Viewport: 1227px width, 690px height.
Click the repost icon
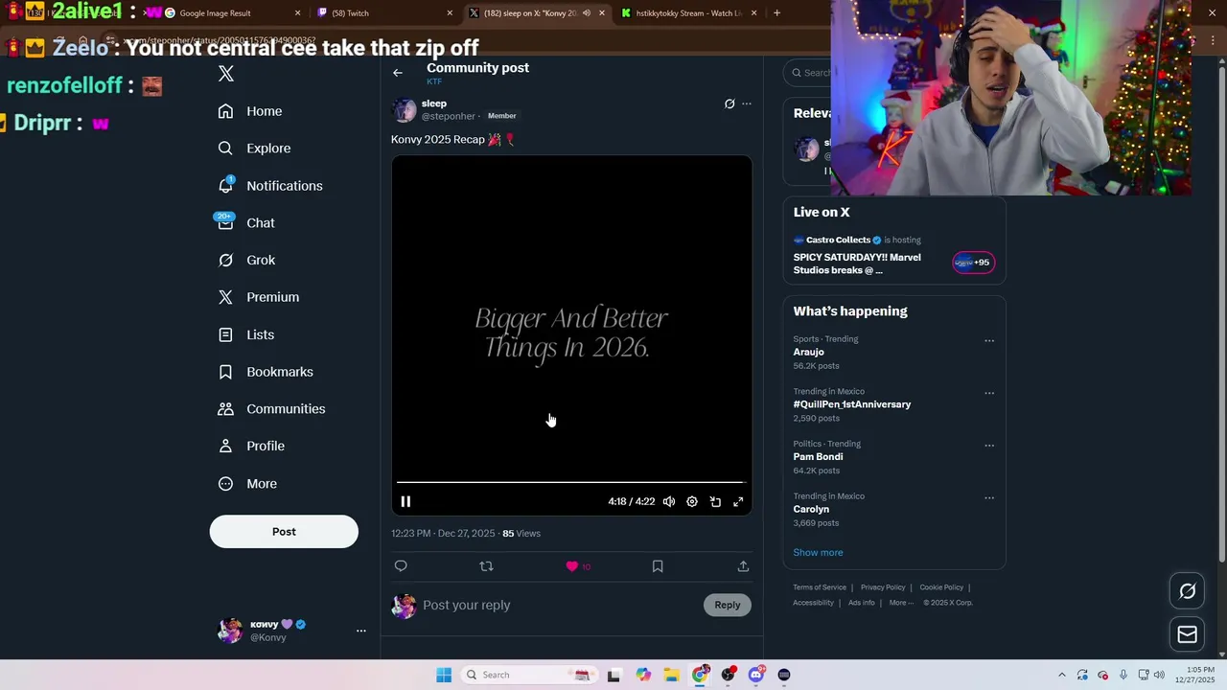point(486,566)
